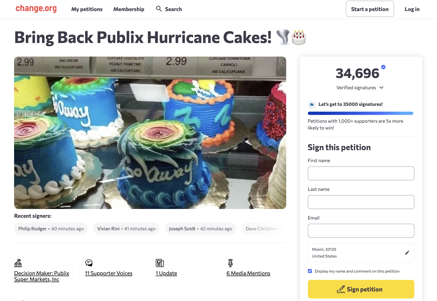437x301 pixels.
Task: Click the Update newspaper icon
Action: point(160,263)
